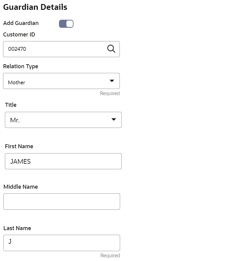This screenshot has width=247, height=261.
Task: Toggle the Add Guardian switch
Action: pyautogui.click(x=66, y=24)
